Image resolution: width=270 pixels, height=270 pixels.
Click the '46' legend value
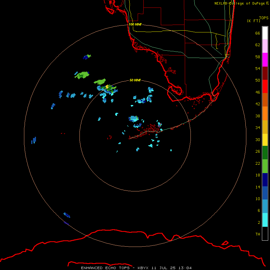tap(258, 92)
